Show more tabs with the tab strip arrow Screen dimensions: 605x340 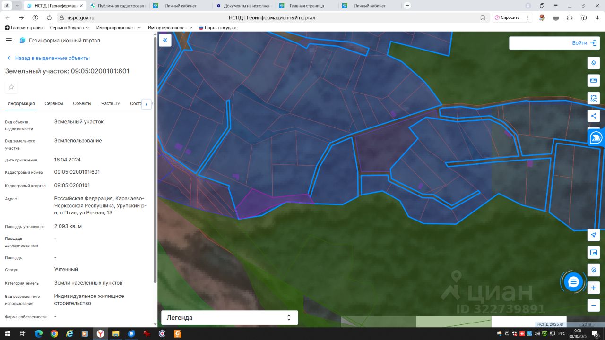[x=147, y=104]
